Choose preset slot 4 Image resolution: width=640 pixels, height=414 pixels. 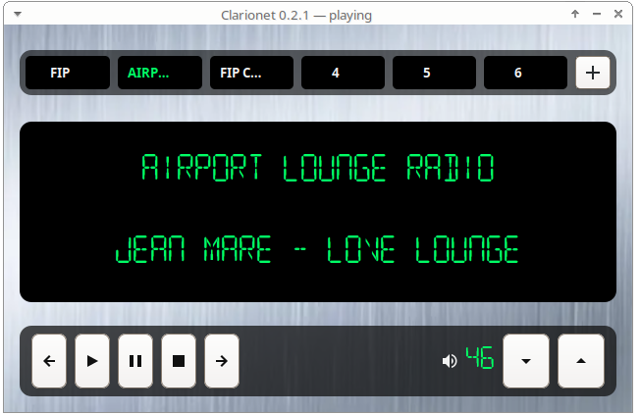(343, 73)
